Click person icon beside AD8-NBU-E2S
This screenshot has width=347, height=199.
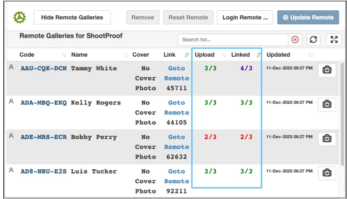point(11,170)
